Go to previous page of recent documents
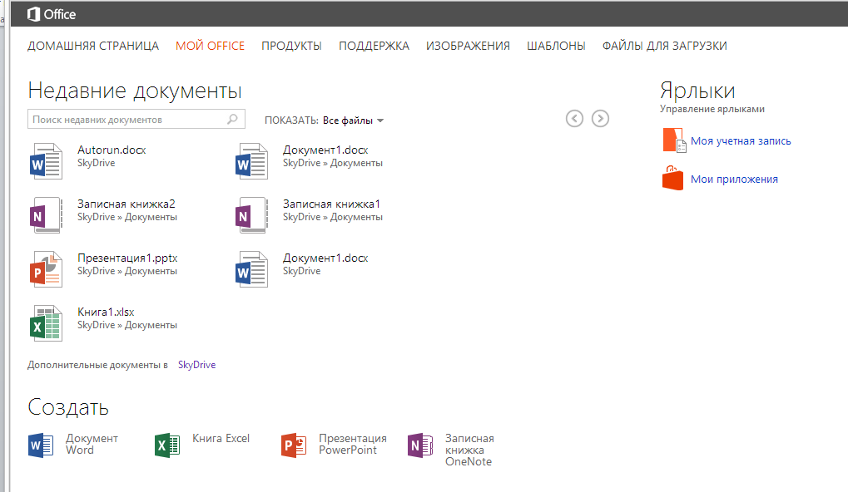Viewport: 848px width, 492px height. tap(574, 119)
